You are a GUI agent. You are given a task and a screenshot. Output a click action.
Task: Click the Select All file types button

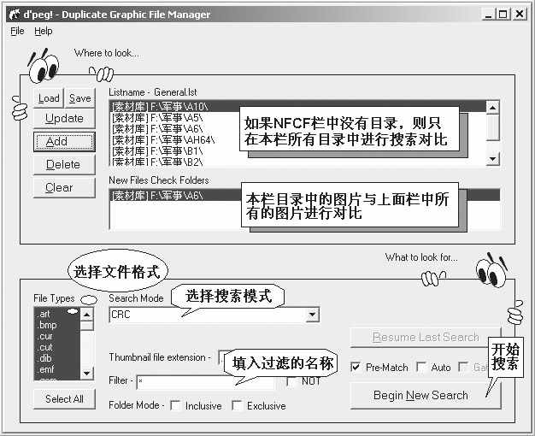(x=64, y=398)
